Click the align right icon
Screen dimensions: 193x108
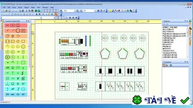[76, 18]
